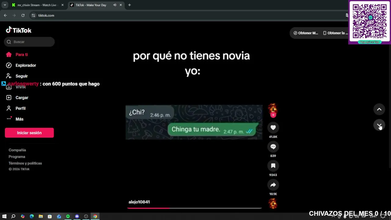Click the magnifier icon in Buscar
The image size is (391, 220).
point(9,42)
